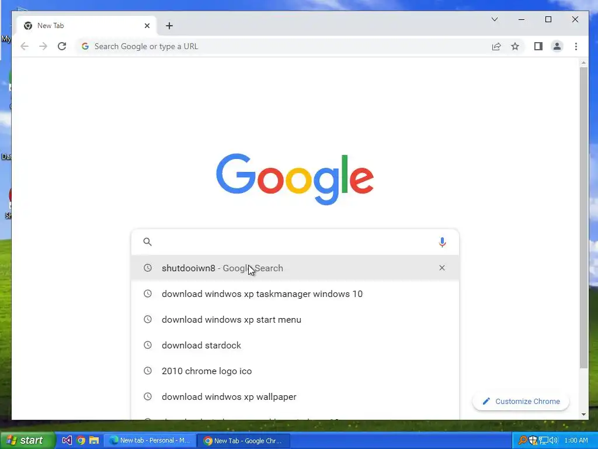Click the magnifier icon in search box
This screenshot has width=598, height=449.
(x=147, y=241)
